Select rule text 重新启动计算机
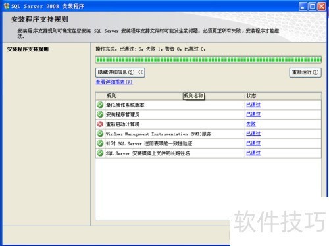Viewport: 329px width, 246px height. [122, 124]
